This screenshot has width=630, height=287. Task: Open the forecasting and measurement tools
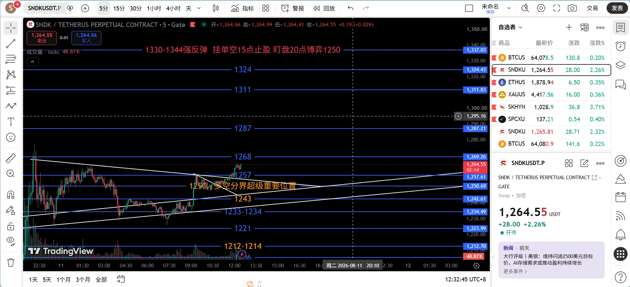11,90
